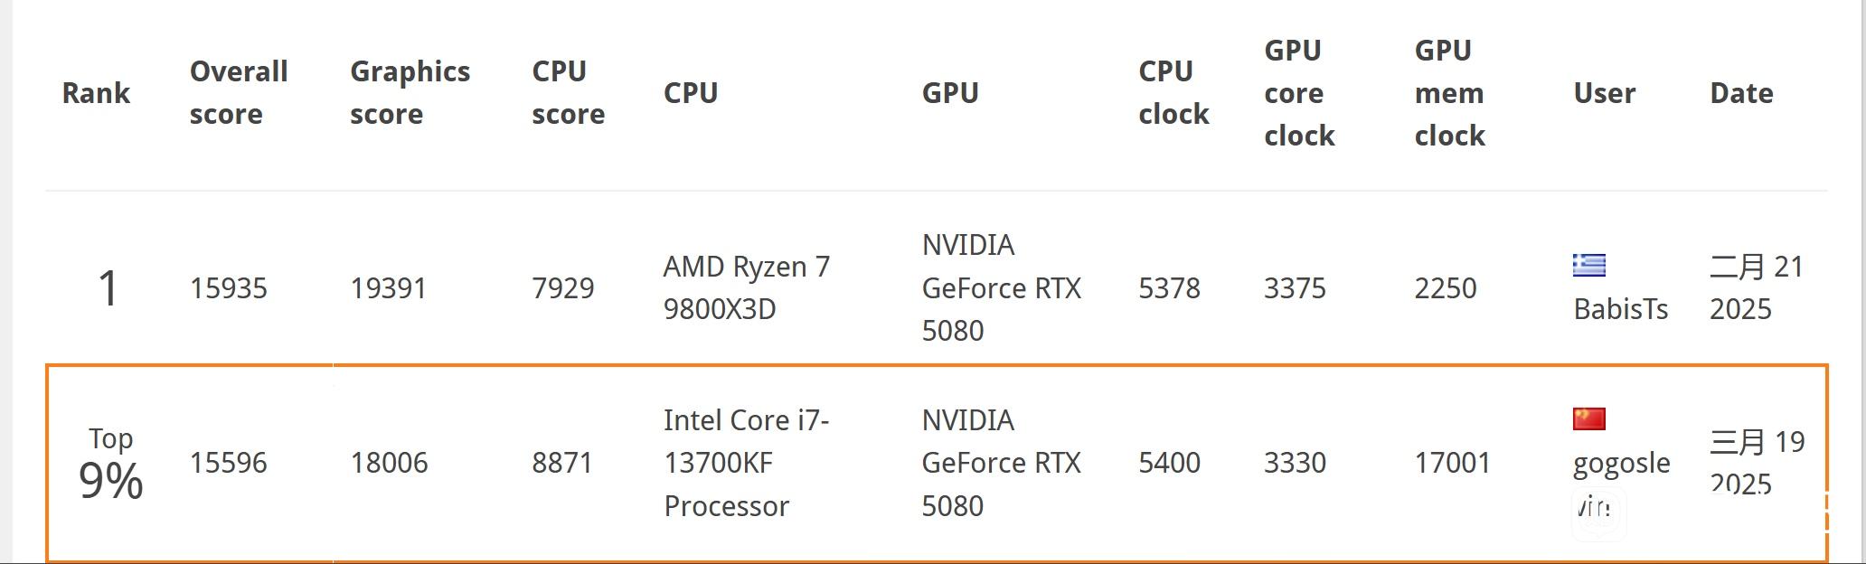Sort by Overall score column header
1866x564 pixels.
click(239, 92)
